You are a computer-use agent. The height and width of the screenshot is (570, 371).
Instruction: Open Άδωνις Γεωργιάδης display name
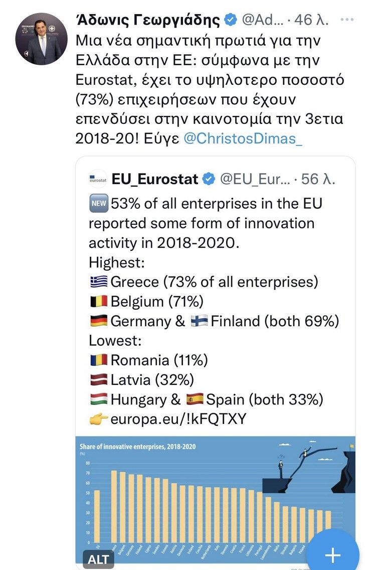coord(148,20)
